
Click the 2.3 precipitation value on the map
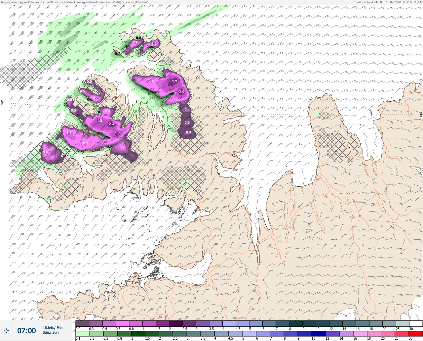111,124
